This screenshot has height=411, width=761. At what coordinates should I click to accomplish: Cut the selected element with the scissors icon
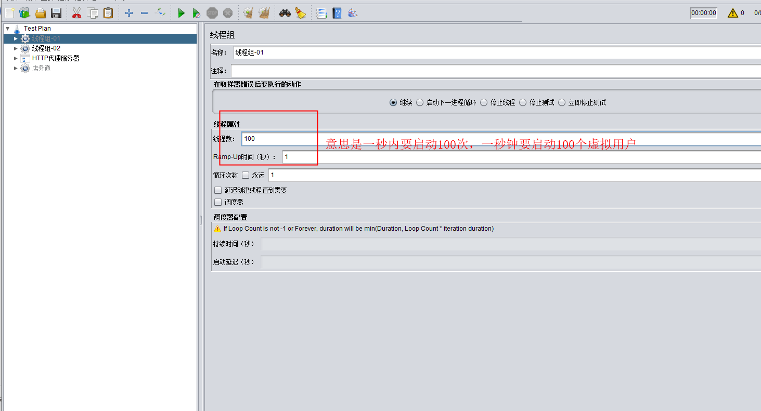[x=77, y=13]
